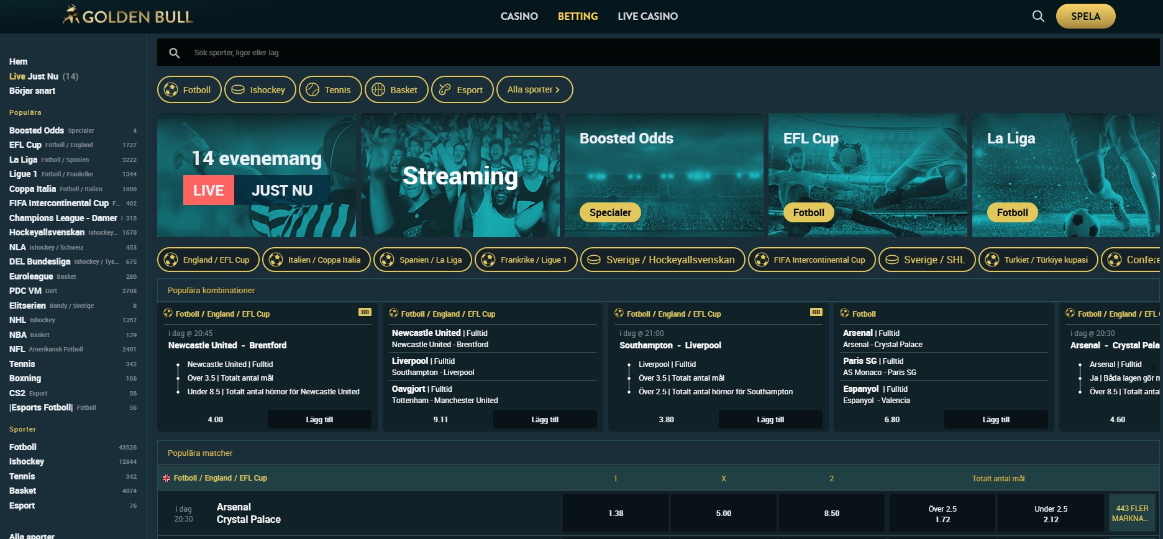
Task: Click the tennis ball icon in Tennis chip
Action: [x=312, y=89]
